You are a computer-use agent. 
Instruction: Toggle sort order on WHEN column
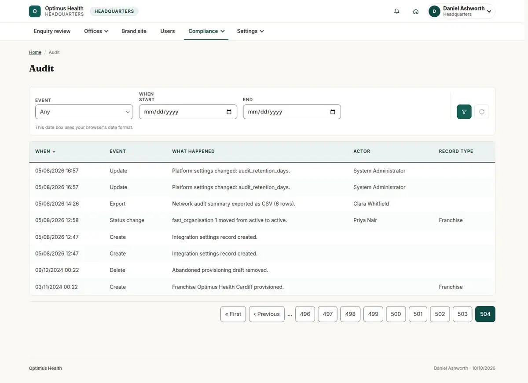tap(45, 151)
